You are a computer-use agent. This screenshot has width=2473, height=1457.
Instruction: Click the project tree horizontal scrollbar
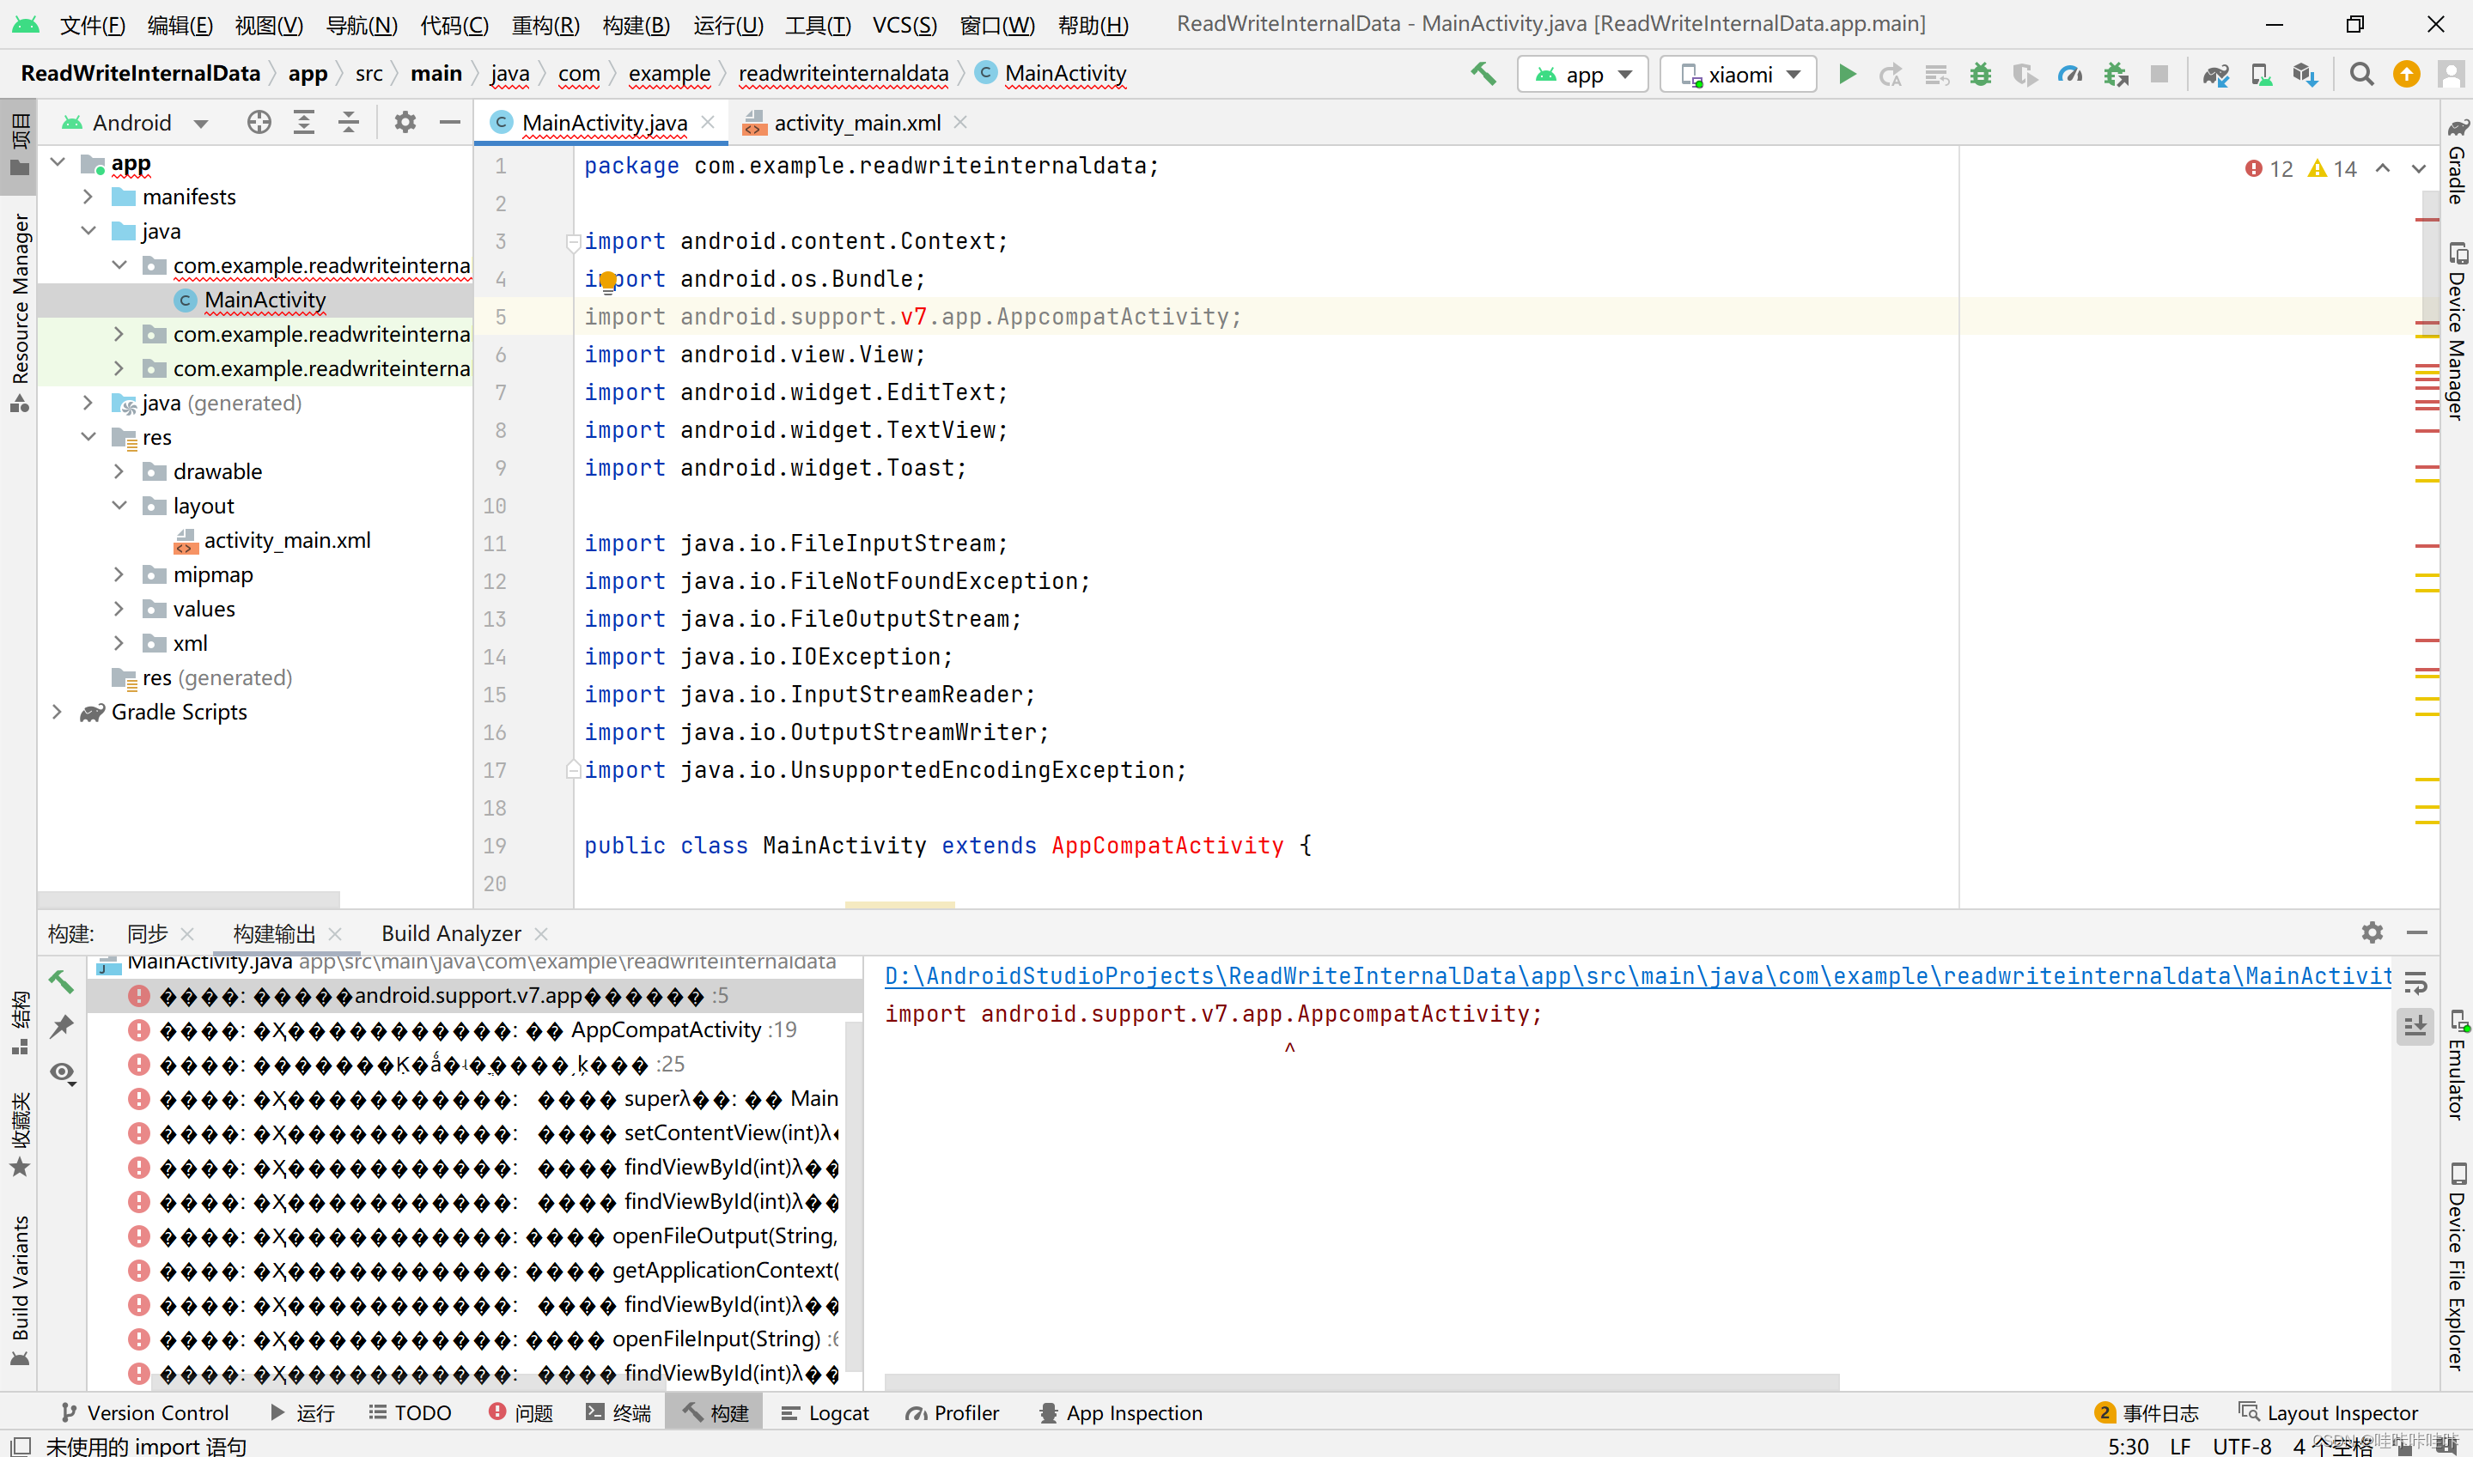coord(189,898)
